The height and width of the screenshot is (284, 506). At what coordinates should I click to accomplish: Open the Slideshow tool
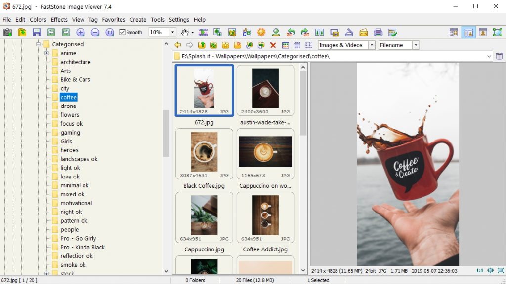click(x=204, y=32)
